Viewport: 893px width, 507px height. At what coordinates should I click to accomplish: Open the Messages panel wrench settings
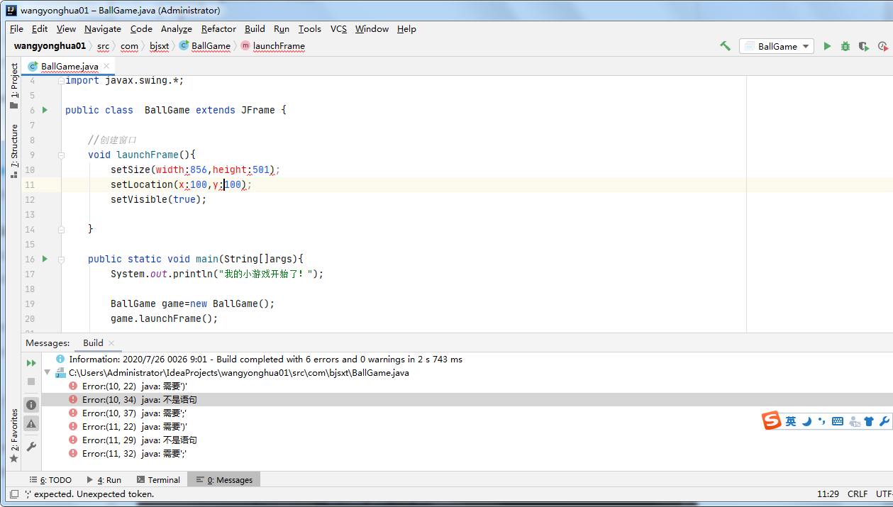click(x=31, y=447)
